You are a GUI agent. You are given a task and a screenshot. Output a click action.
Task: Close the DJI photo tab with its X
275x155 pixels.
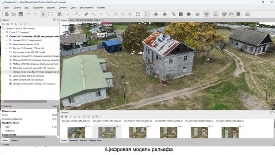(x=103, y=20)
